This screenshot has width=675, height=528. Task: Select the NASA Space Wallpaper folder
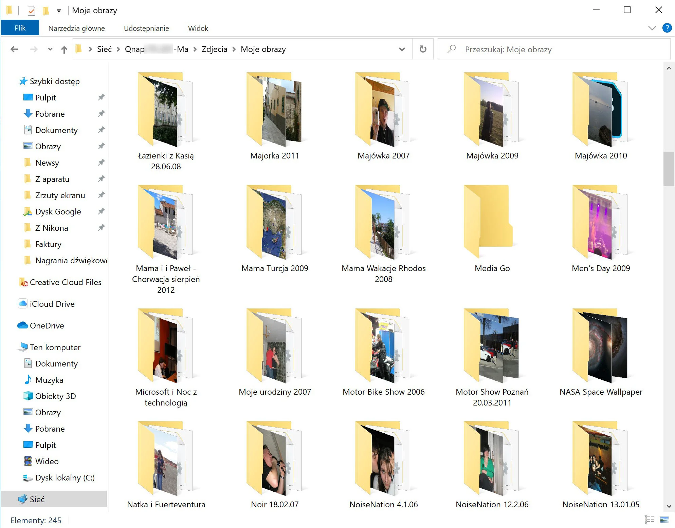pyautogui.click(x=601, y=352)
